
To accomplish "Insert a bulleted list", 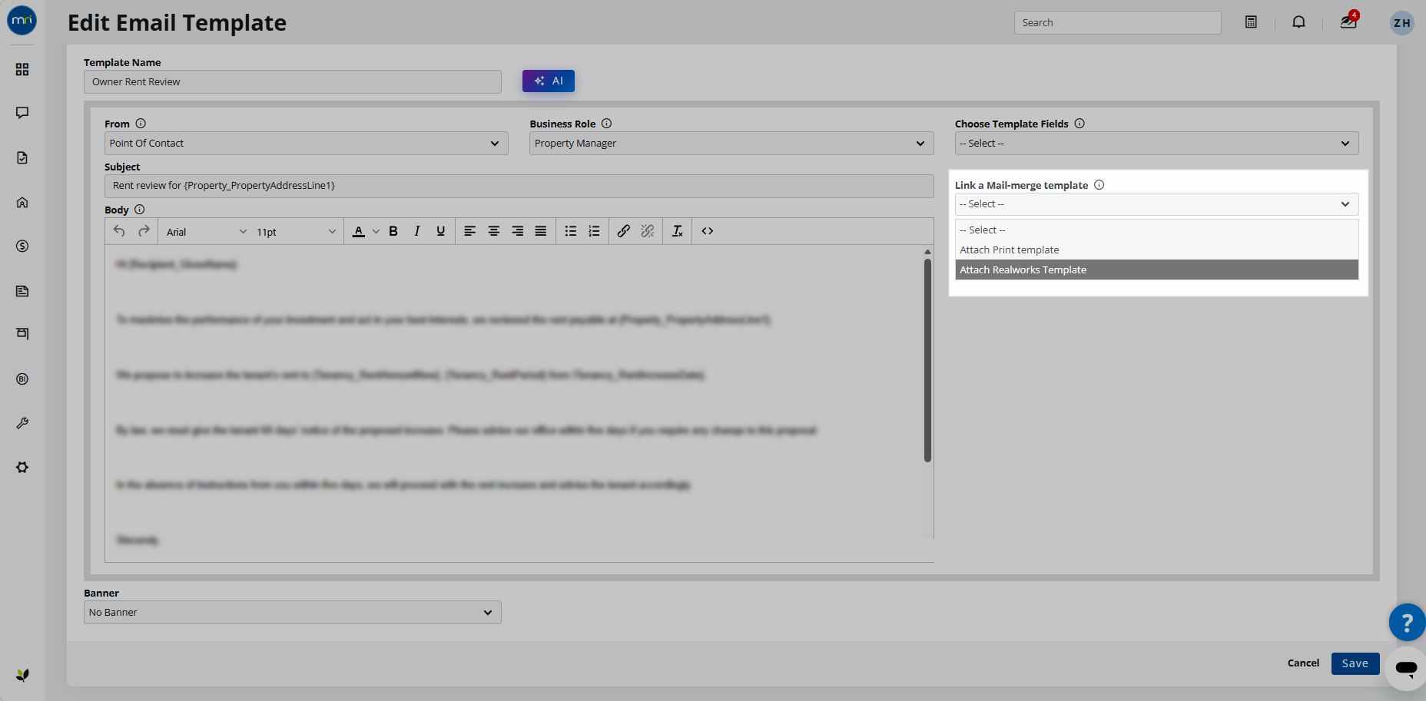I will (x=571, y=231).
